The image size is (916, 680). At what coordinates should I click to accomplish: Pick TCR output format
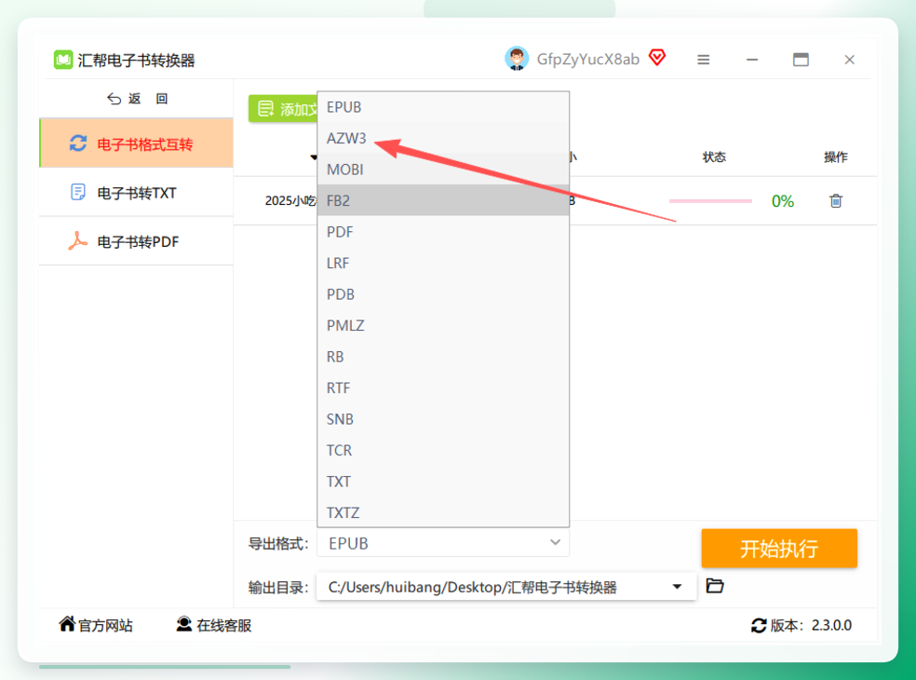(443, 450)
